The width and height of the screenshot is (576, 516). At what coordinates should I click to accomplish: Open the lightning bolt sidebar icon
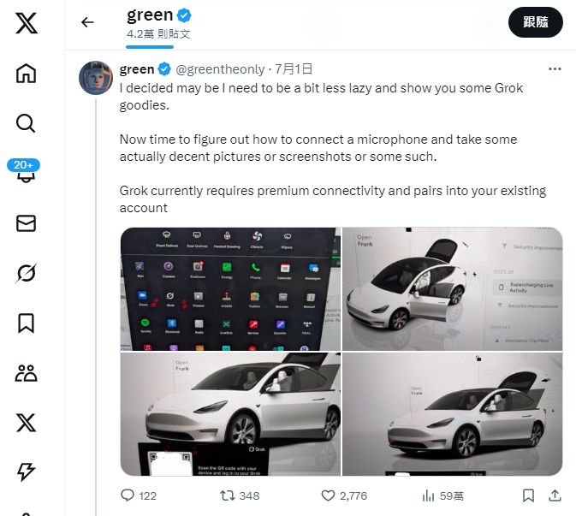pyautogui.click(x=26, y=472)
